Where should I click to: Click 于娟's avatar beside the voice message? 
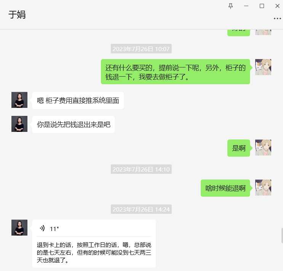point(19,228)
